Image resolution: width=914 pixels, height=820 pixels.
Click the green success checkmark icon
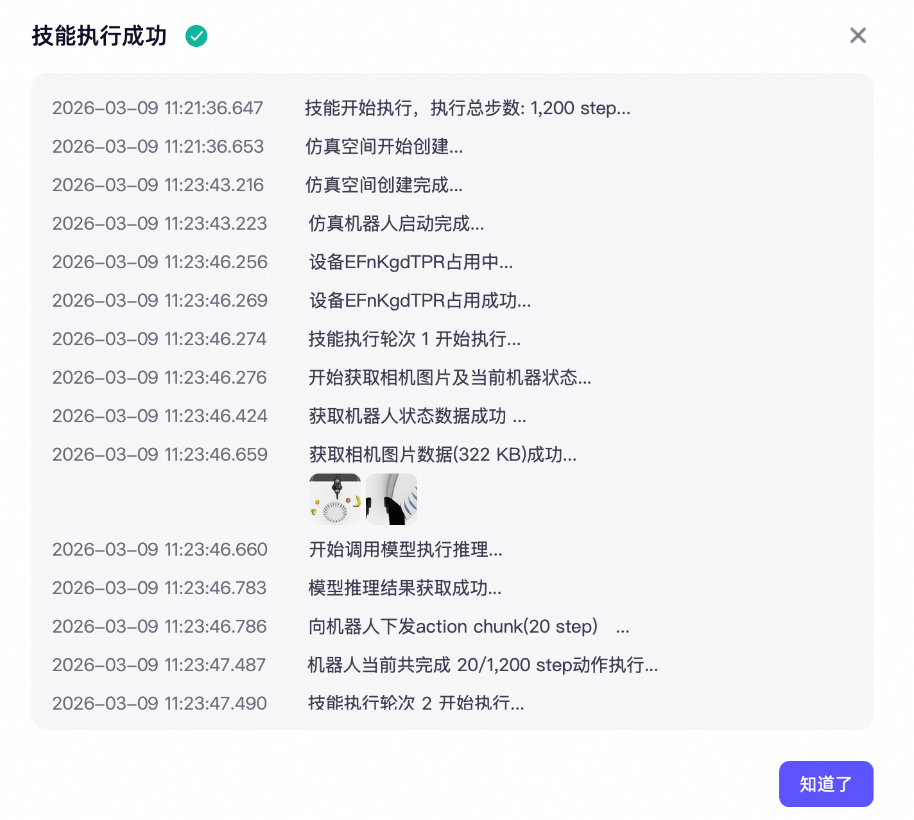click(196, 36)
